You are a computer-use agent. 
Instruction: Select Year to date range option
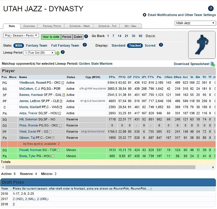click(x=51, y=37)
